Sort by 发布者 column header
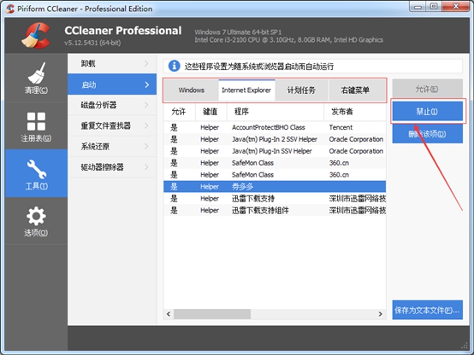 [355, 112]
